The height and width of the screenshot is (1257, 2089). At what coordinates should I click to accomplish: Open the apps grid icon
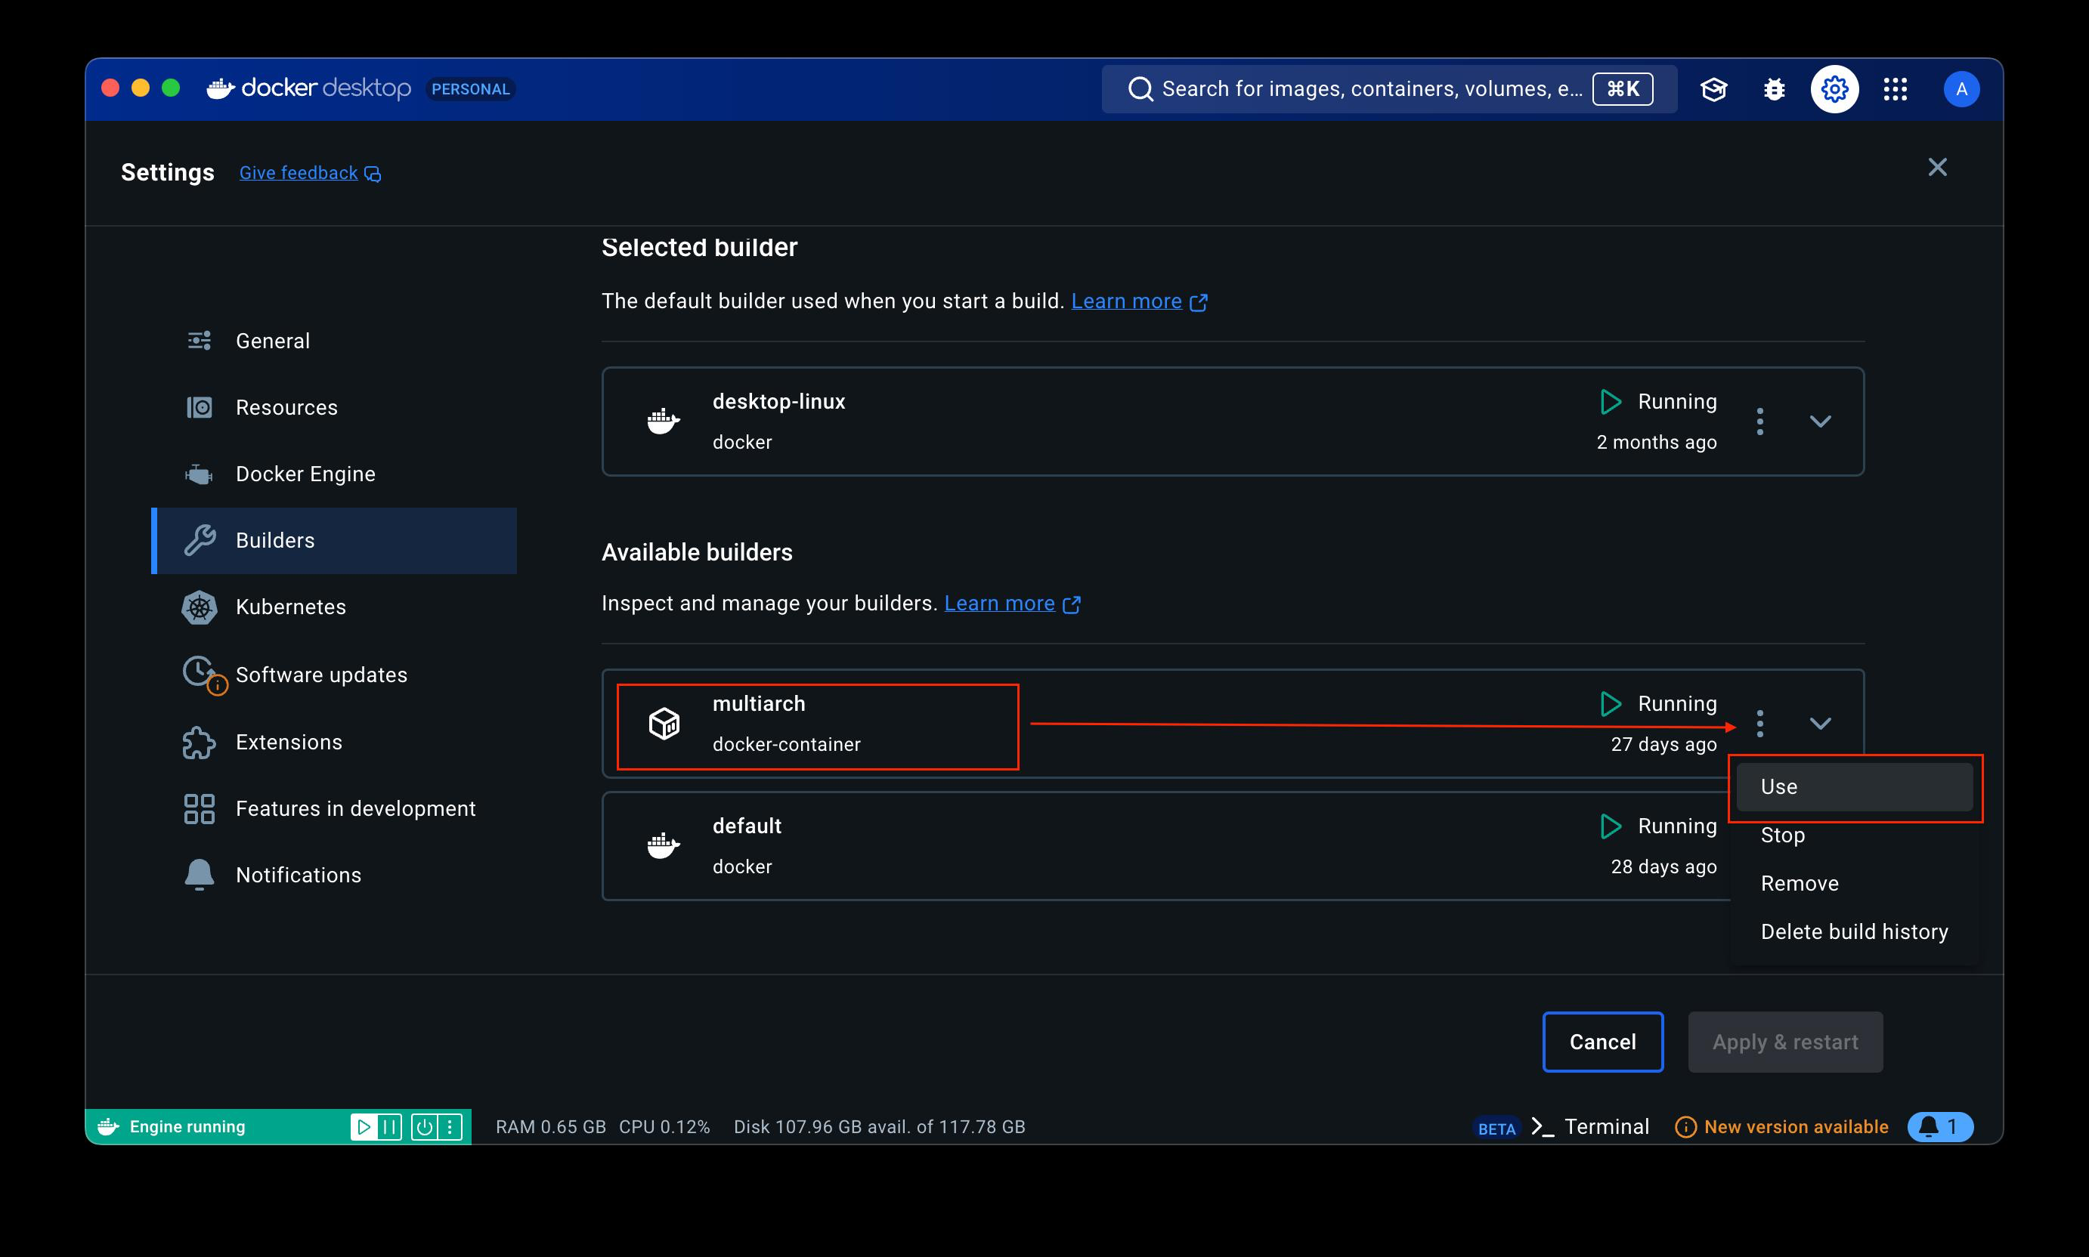click(x=1896, y=89)
